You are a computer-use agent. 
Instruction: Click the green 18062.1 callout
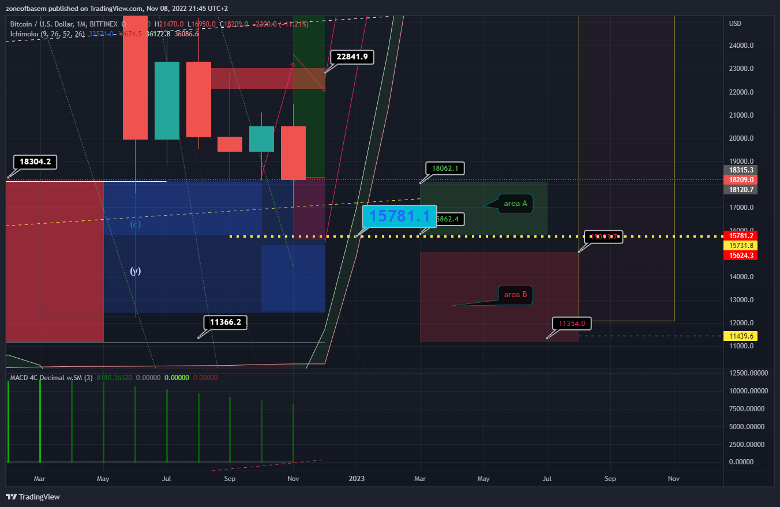click(445, 168)
